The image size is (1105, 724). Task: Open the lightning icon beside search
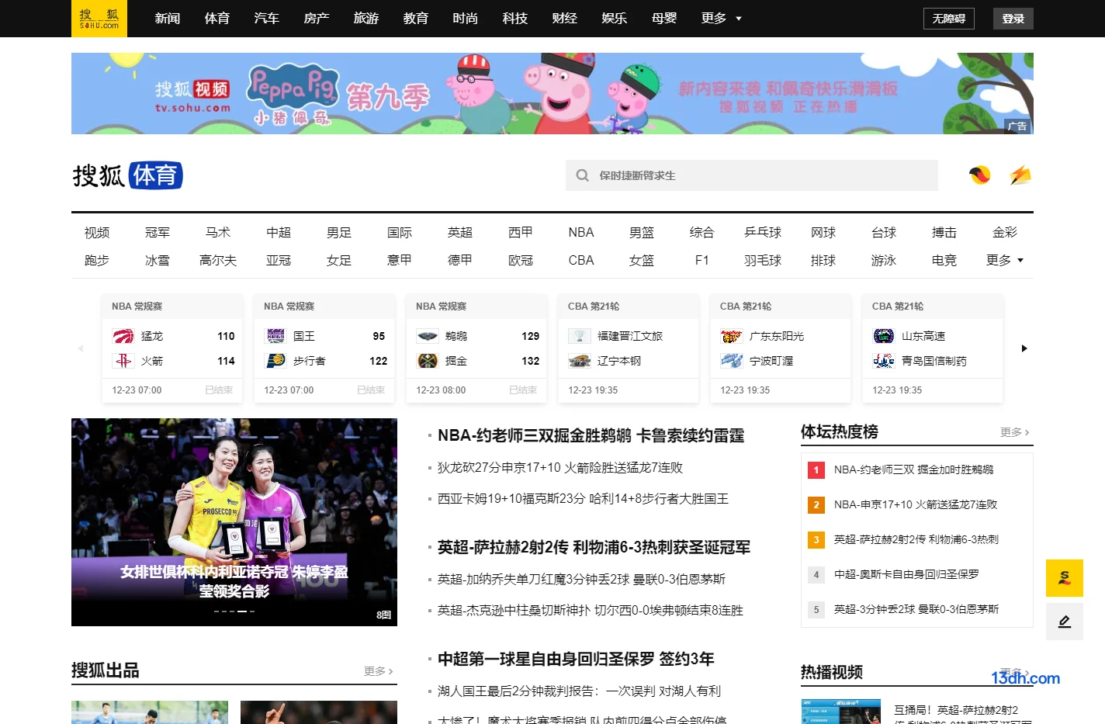[x=1020, y=175]
